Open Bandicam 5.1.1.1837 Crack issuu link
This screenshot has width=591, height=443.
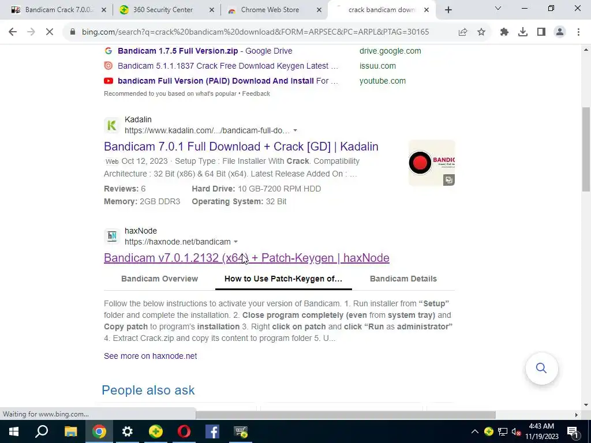[x=227, y=66]
